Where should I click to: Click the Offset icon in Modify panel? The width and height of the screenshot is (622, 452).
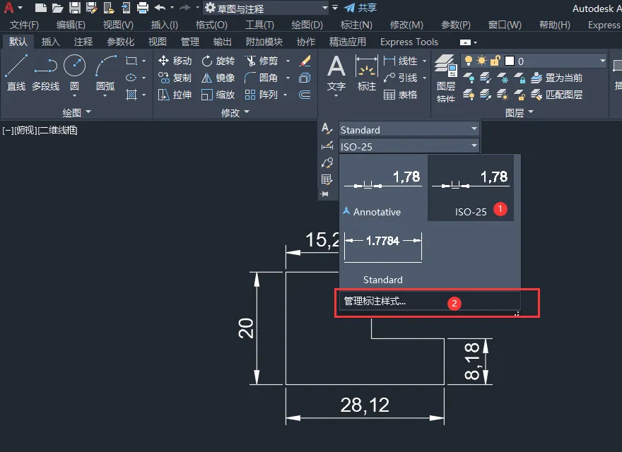click(x=305, y=95)
